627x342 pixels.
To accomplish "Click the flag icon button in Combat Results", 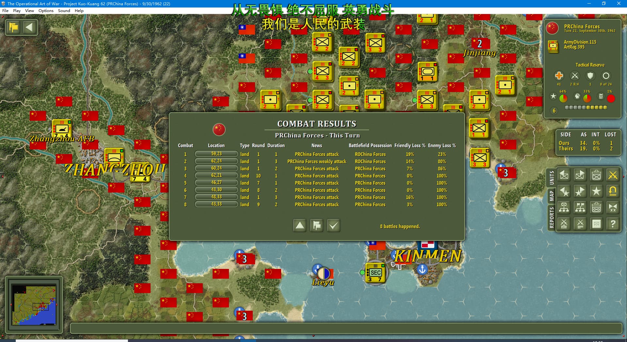I will click(x=317, y=225).
